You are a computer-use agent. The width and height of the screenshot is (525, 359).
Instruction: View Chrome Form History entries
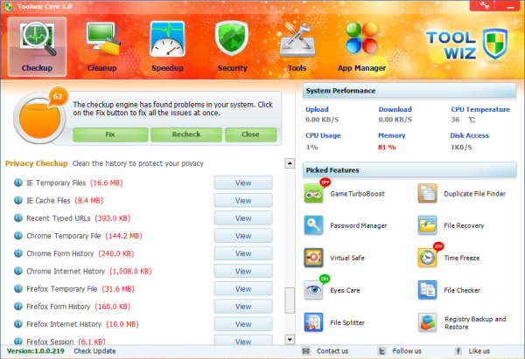(243, 253)
